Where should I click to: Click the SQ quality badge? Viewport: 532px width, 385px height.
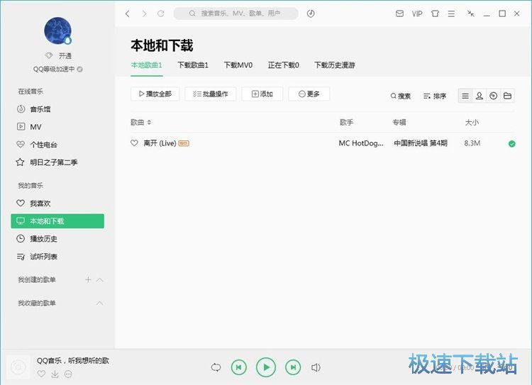184,143
